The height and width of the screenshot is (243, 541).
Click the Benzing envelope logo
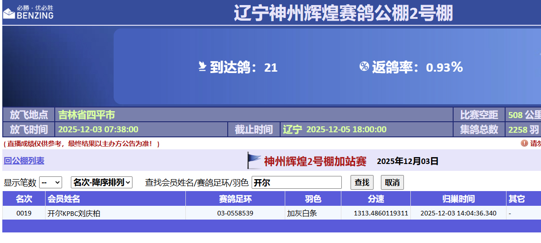9,13
